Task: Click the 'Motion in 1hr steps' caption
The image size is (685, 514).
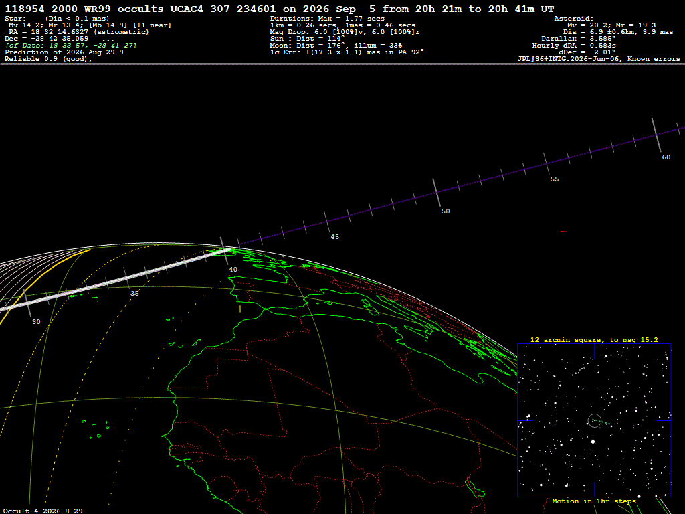Action: pos(594,501)
